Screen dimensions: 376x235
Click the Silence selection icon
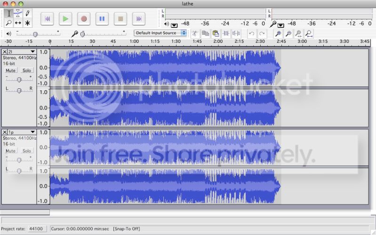point(236,33)
